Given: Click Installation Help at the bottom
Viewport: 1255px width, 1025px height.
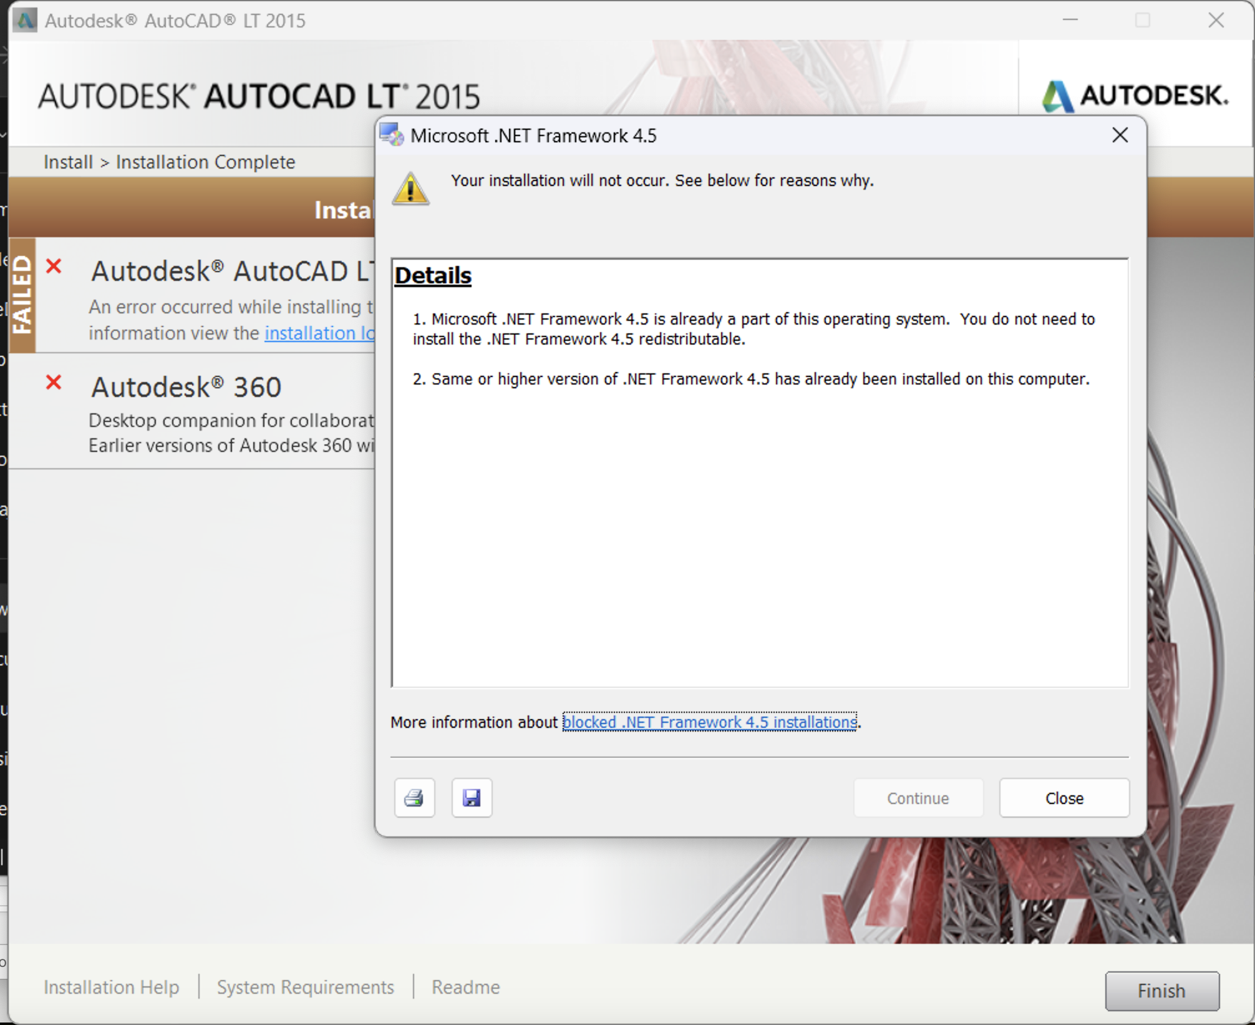Looking at the screenshot, I should tap(111, 988).
